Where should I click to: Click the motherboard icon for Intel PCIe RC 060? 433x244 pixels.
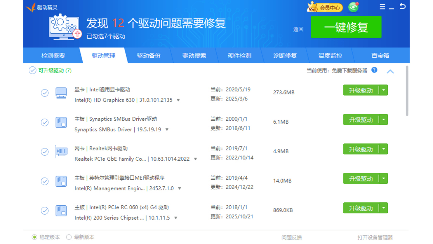[x=61, y=211]
